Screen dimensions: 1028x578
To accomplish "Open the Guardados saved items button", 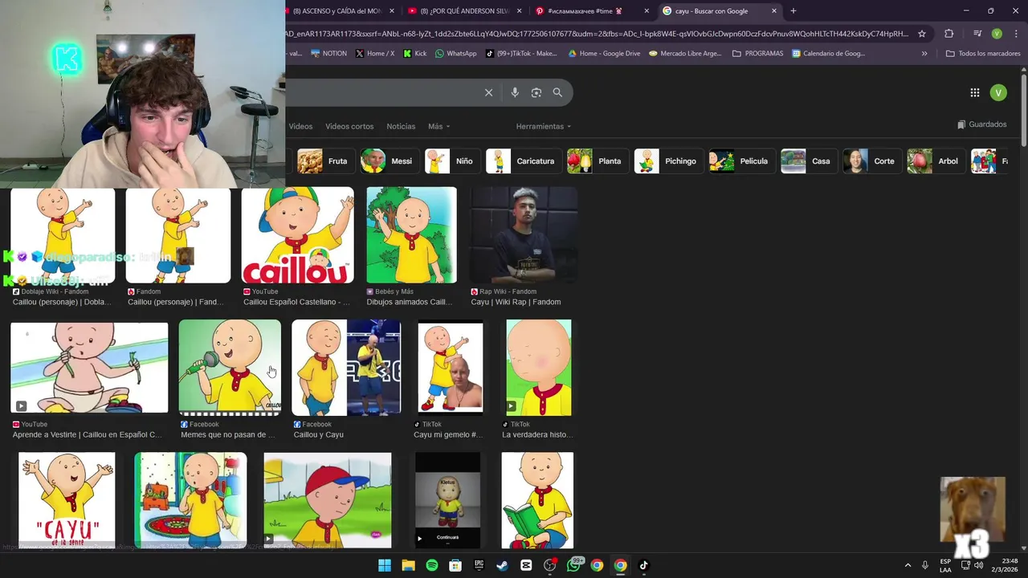I will [x=982, y=124].
